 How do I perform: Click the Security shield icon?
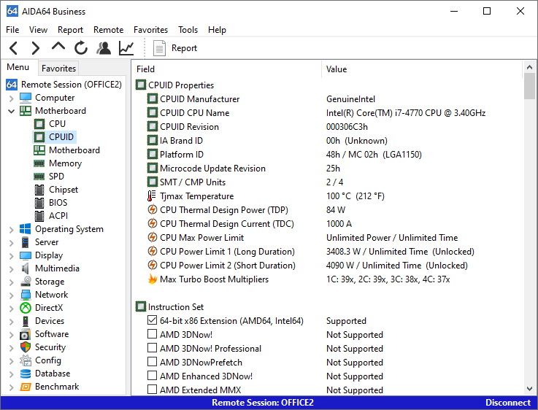click(x=26, y=347)
